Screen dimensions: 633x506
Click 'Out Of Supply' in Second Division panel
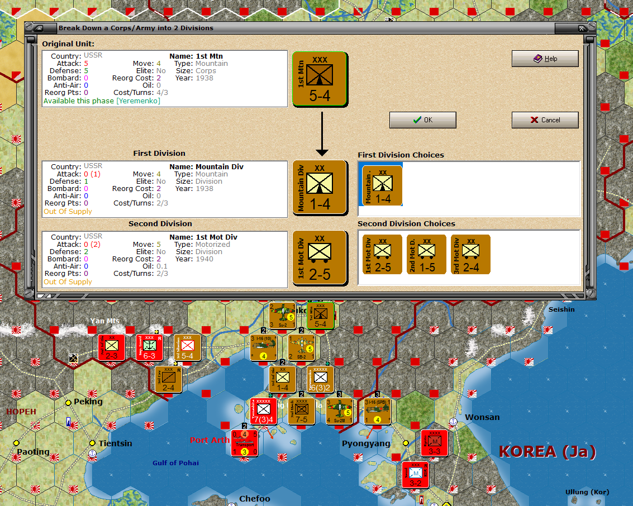[x=68, y=281]
